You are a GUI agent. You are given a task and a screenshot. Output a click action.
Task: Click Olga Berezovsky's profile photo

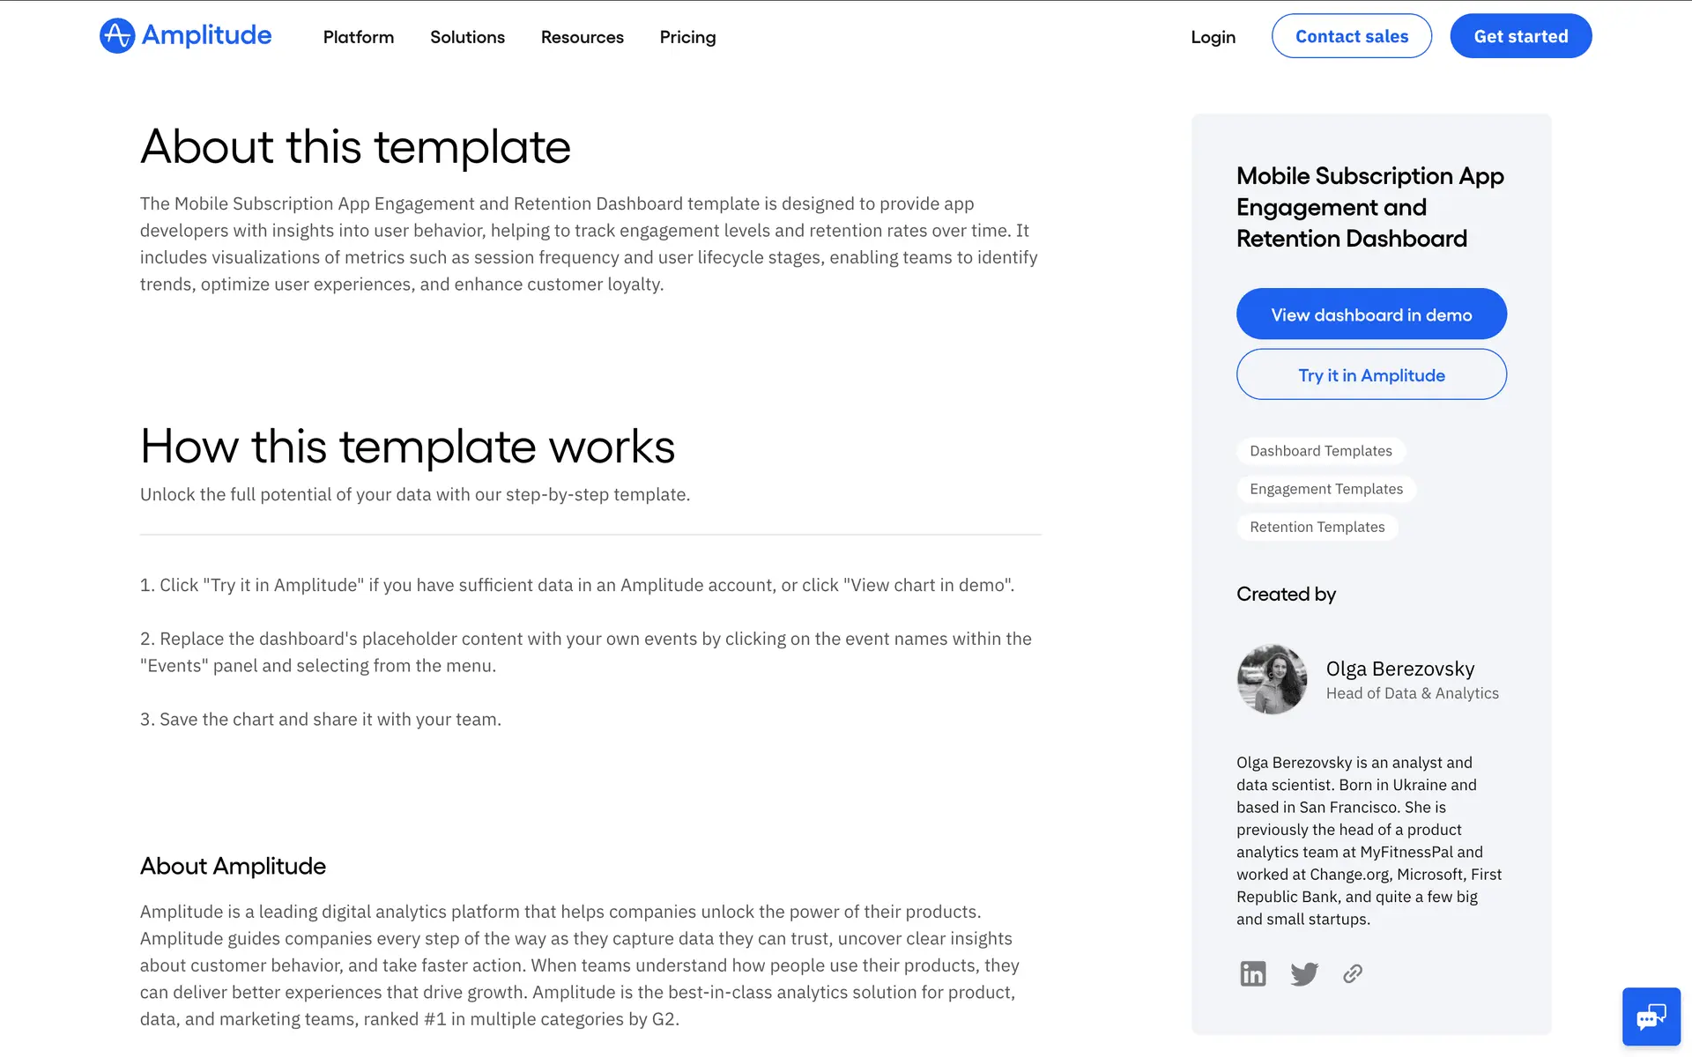coord(1272,679)
